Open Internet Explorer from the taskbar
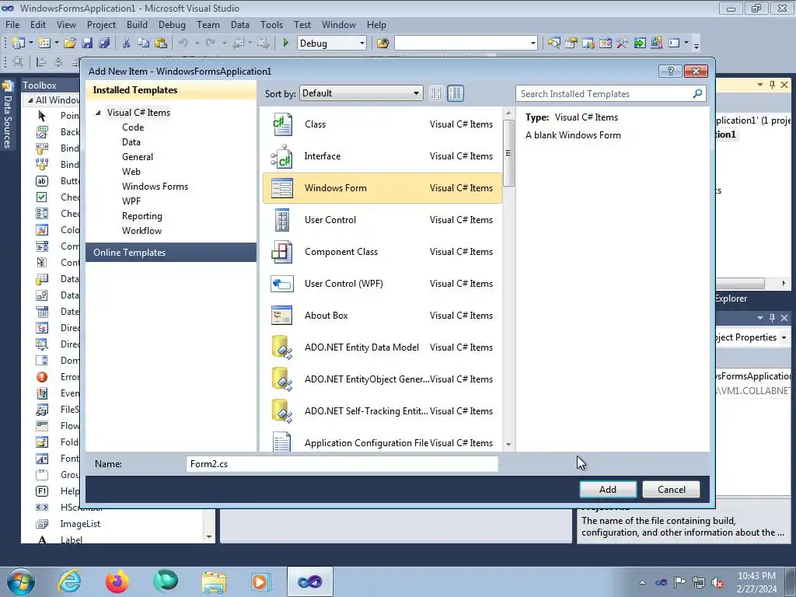 click(x=69, y=581)
